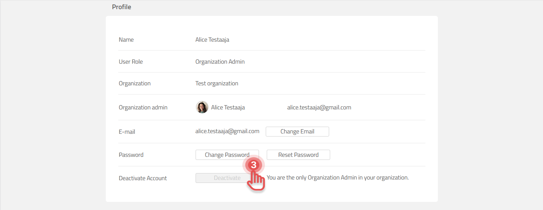Viewport: 543px width, 210px height.
Task: Select the organization admin email address
Action: coord(319,107)
